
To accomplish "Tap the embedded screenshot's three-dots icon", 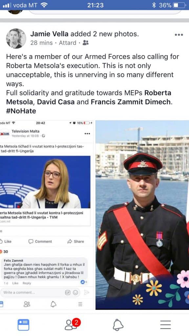I will (x=87, y=134).
